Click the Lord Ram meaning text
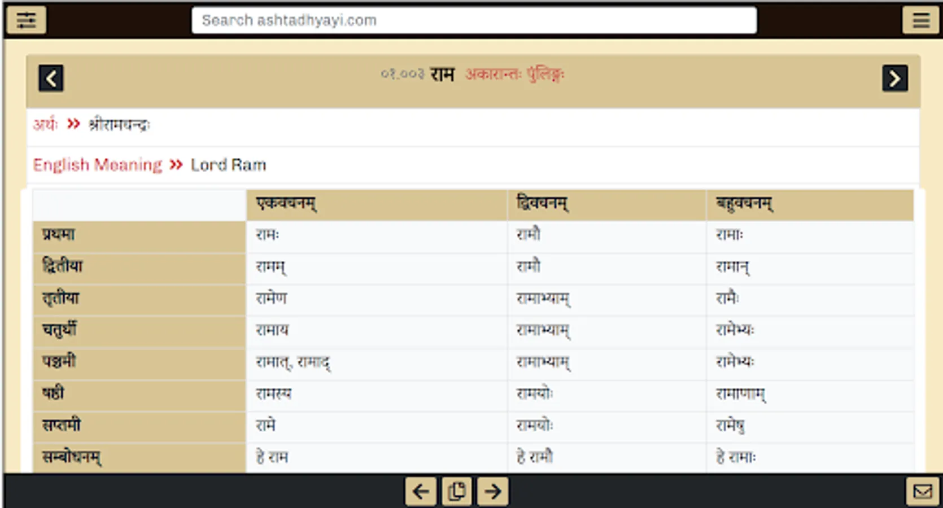This screenshot has width=943, height=508. point(228,165)
